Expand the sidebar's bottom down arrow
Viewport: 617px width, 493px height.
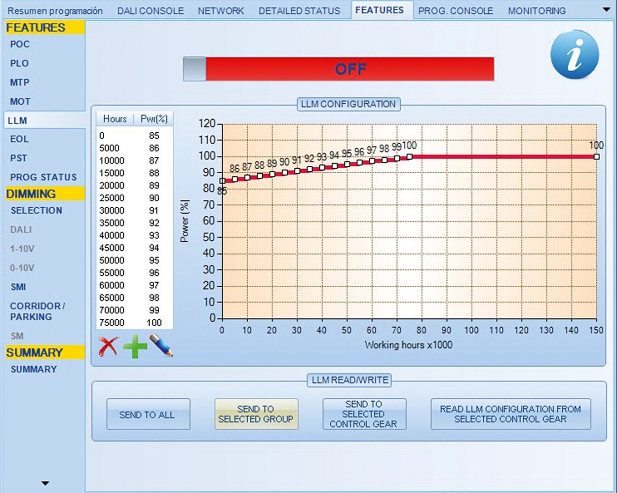click(45, 483)
